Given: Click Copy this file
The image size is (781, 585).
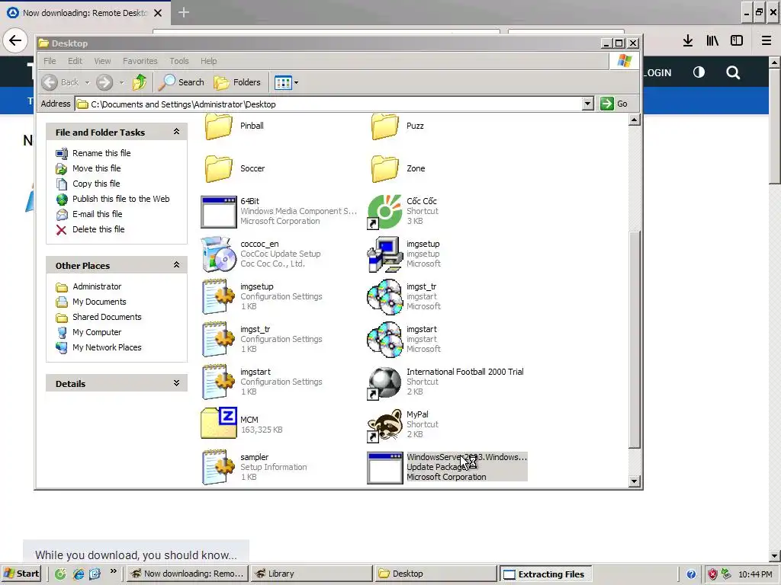Looking at the screenshot, I should [x=96, y=184].
